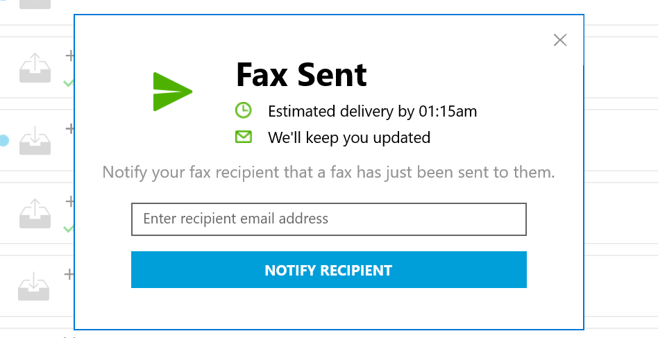Click the green envelope icon by keep you updated
This screenshot has width=658, height=338.
pos(244,137)
